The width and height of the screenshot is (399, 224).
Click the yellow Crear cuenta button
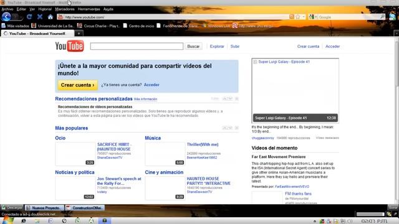point(77,85)
